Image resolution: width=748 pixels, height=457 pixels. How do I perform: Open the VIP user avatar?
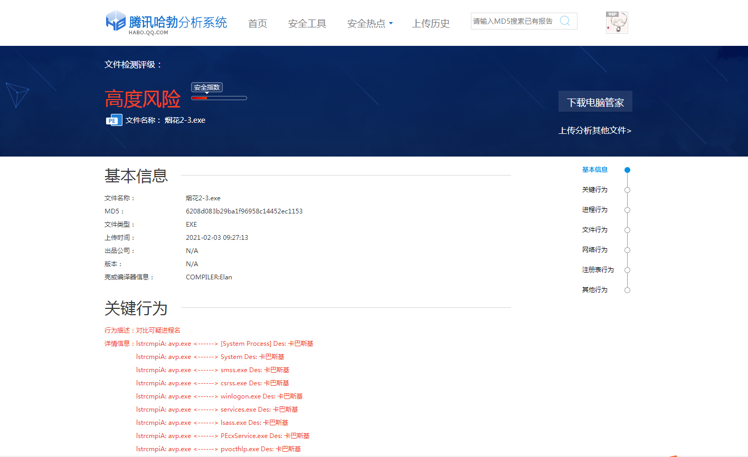tap(617, 23)
